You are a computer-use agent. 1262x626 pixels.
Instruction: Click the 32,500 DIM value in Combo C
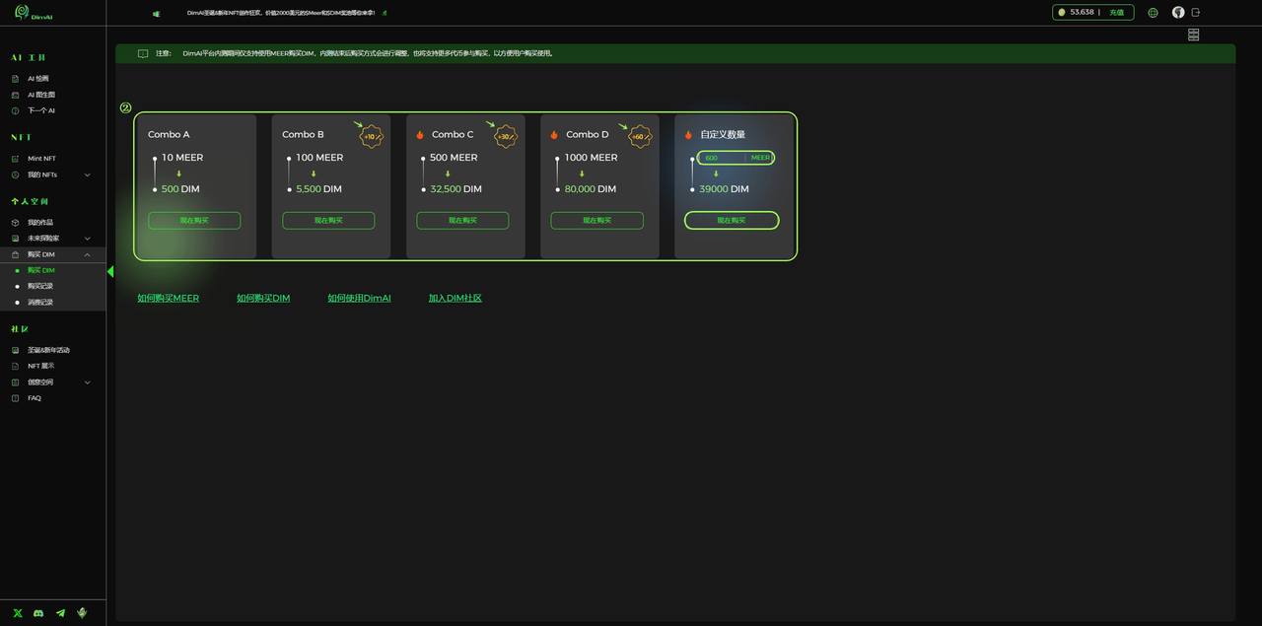456,189
